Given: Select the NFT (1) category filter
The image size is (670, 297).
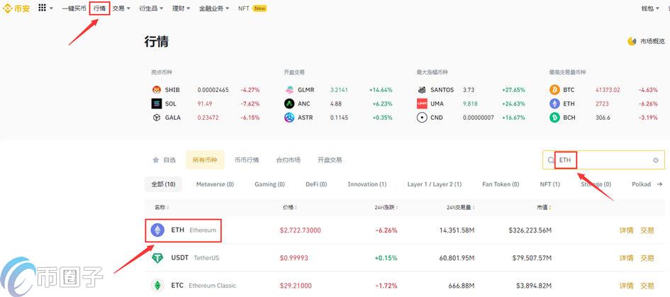Looking at the screenshot, I should (x=550, y=184).
